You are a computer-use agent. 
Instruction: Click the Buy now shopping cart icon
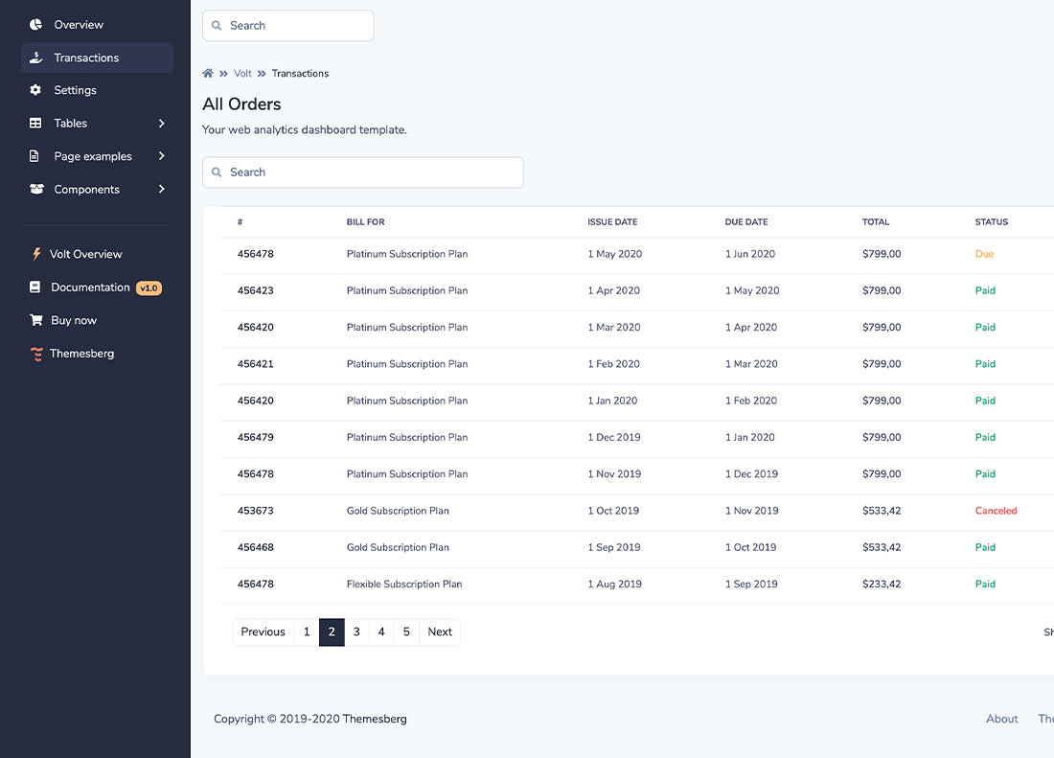point(36,319)
